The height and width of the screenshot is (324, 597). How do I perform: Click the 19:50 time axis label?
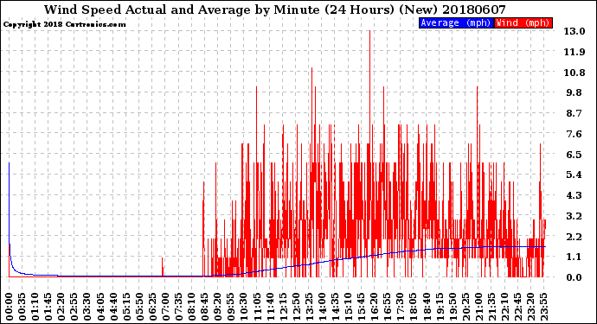pos(453,307)
